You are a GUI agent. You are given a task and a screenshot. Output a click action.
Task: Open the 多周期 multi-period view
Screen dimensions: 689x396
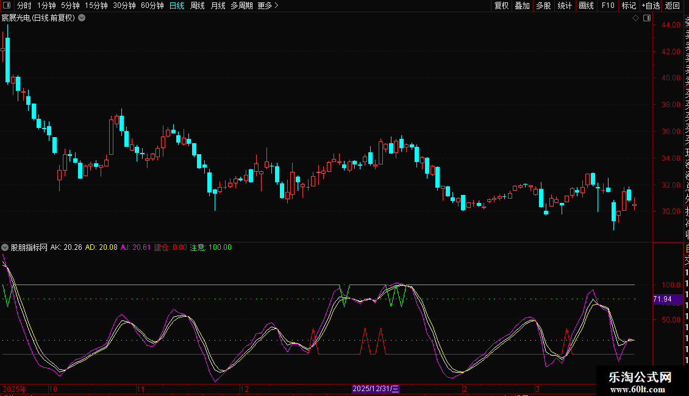(241, 5)
